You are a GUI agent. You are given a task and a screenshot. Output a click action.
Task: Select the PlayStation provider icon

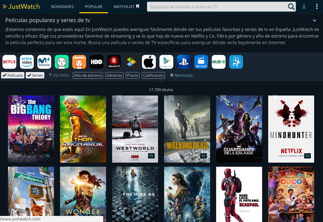coord(184,62)
